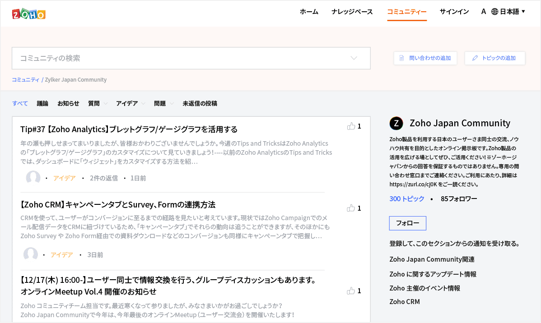Open the ナレッジベース menu item
The image size is (541, 323).
352,12
